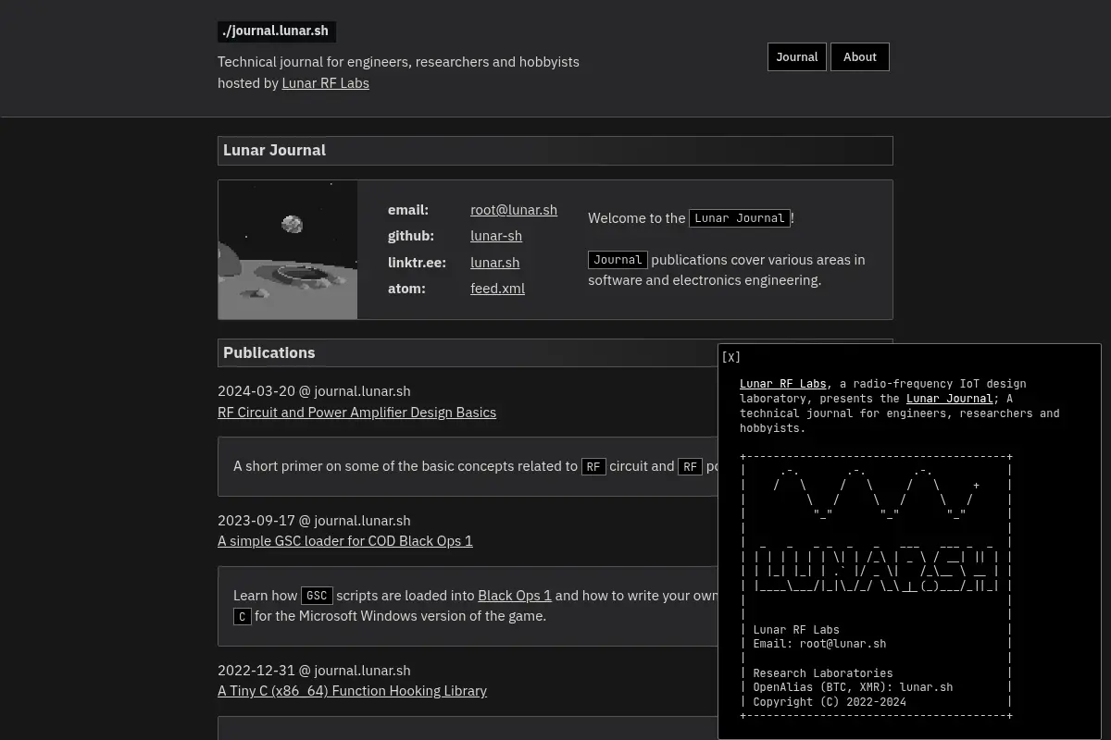
Task: Open A simple GSC loader for COD Black Ops 1
Action: (344, 541)
